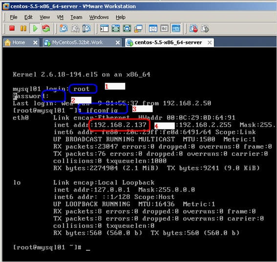Select the console view icon

[176, 28]
